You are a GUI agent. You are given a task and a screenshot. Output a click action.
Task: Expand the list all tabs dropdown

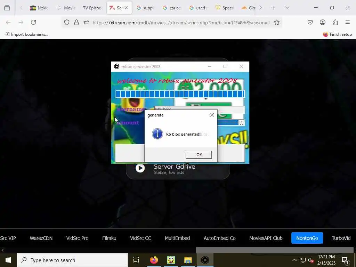(x=287, y=8)
